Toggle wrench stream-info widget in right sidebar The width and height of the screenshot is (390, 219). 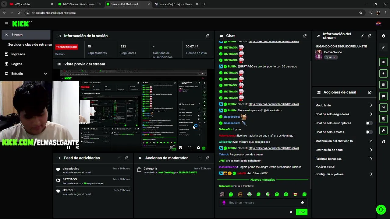(x=384, y=130)
